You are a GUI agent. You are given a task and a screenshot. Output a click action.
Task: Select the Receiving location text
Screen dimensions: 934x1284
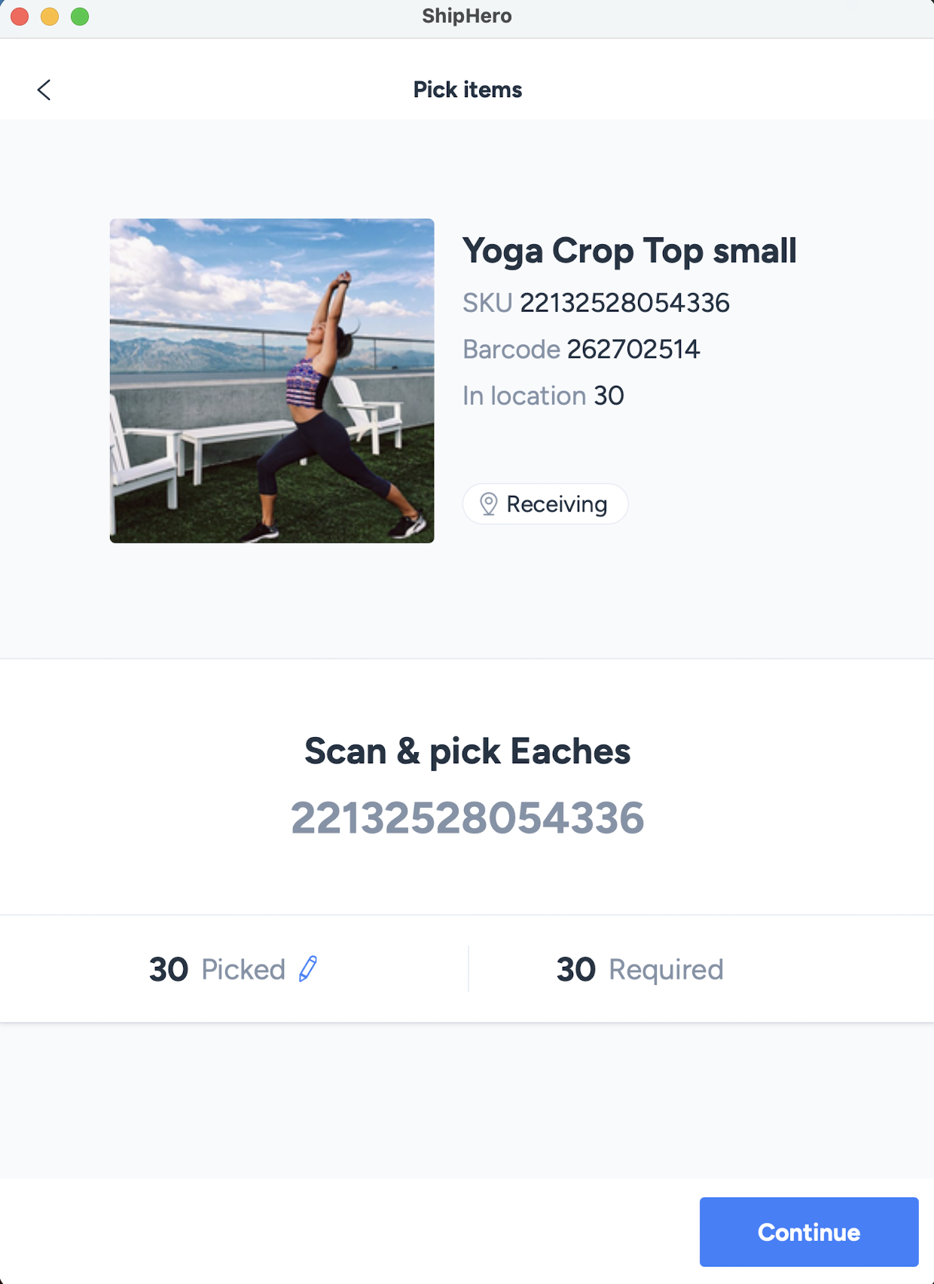pyautogui.click(x=557, y=504)
